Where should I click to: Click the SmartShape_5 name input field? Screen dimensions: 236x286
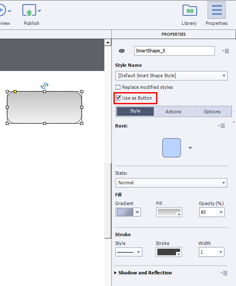pos(174,51)
